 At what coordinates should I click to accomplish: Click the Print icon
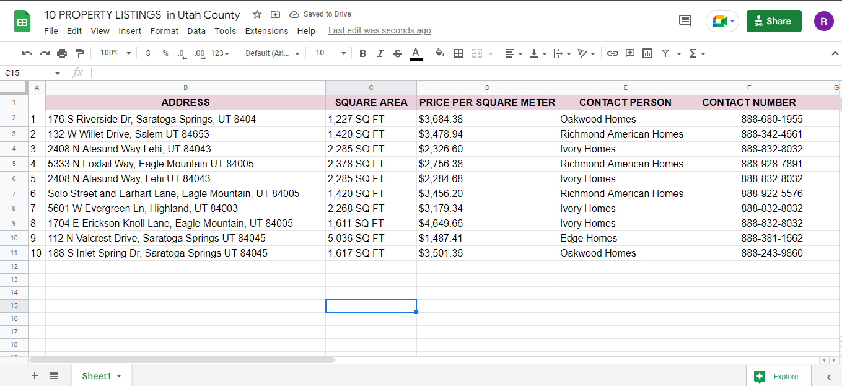(62, 53)
